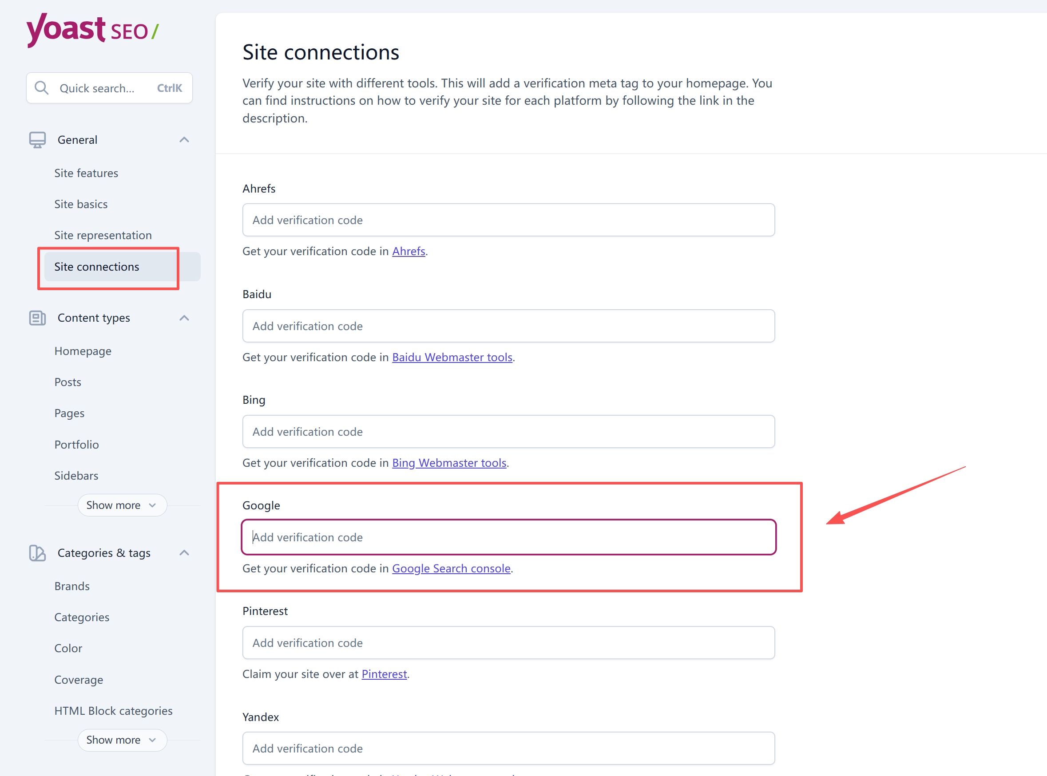Collapse the General section chevron
The height and width of the screenshot is (776, 1047).
point(184,140)
